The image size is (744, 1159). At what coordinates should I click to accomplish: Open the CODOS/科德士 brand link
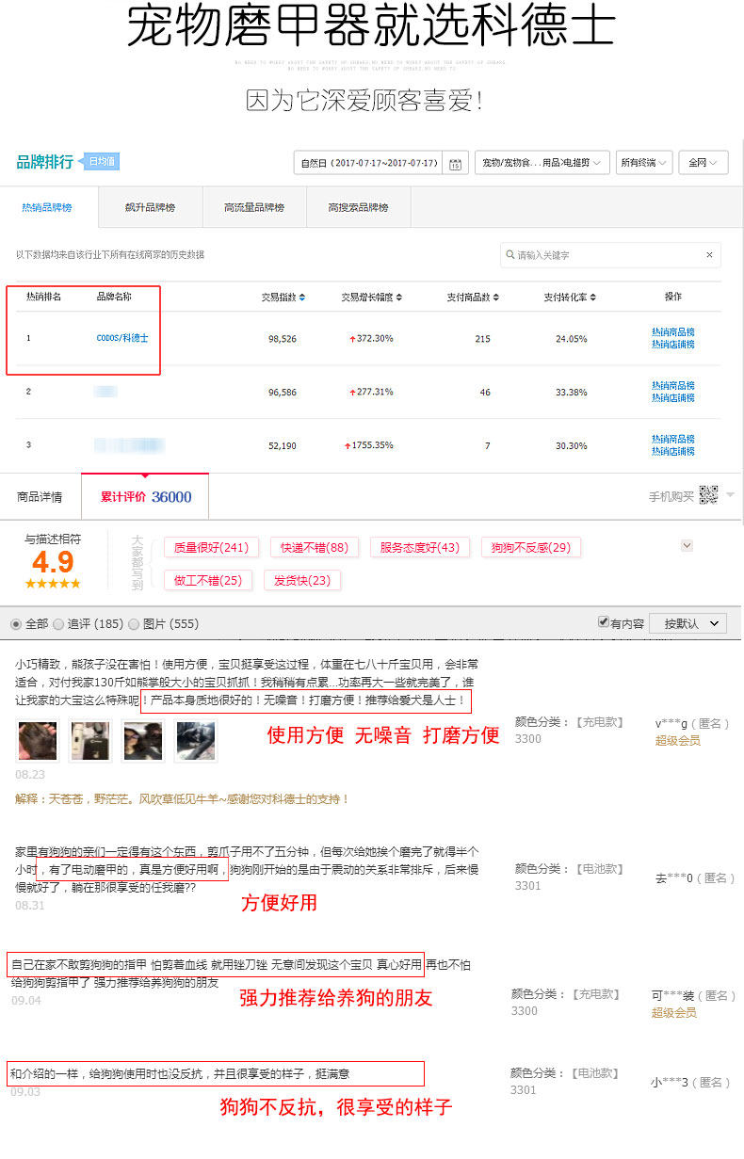[x=122, y=338]
